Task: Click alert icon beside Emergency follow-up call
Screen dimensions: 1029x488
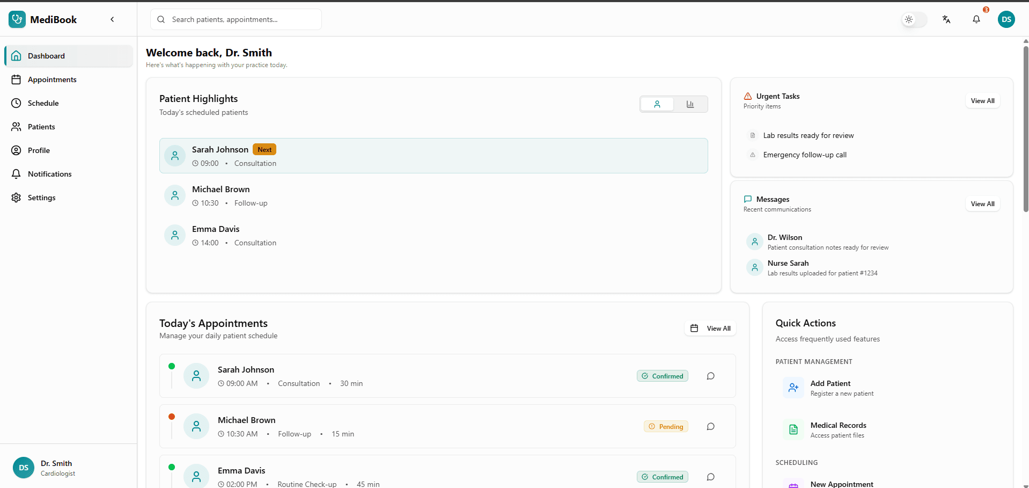Action: click(x=753, y=155)
